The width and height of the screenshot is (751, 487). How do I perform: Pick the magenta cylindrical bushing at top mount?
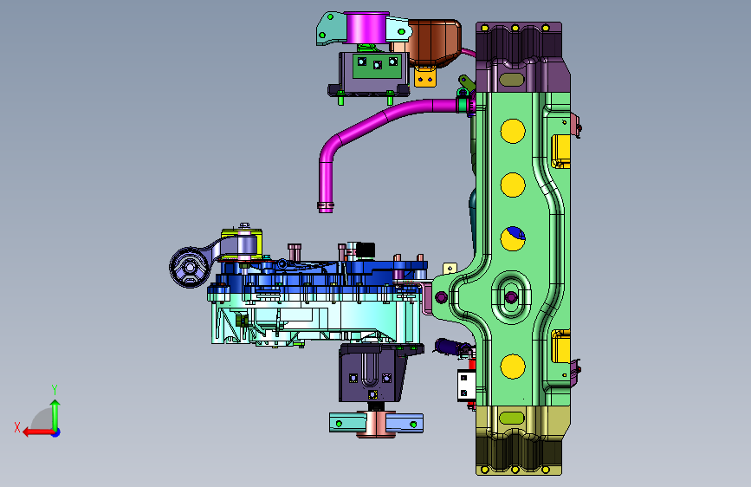[366, 29]
